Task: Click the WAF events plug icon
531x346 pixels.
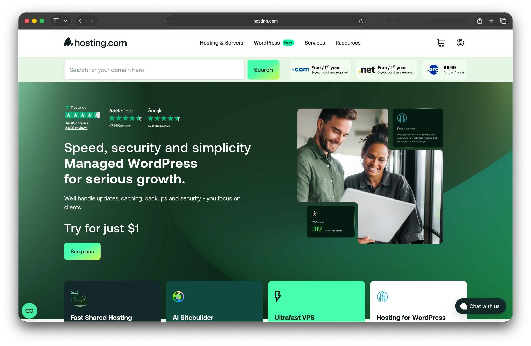Action: click(315, 214)
